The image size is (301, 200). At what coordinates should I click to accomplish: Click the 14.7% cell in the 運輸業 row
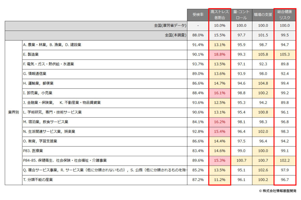click(x=220, y=83)
